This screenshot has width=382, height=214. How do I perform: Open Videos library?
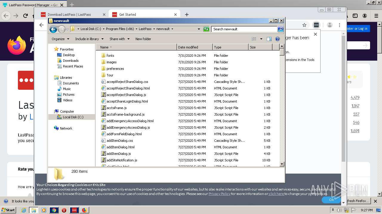(x=67, y=100)
